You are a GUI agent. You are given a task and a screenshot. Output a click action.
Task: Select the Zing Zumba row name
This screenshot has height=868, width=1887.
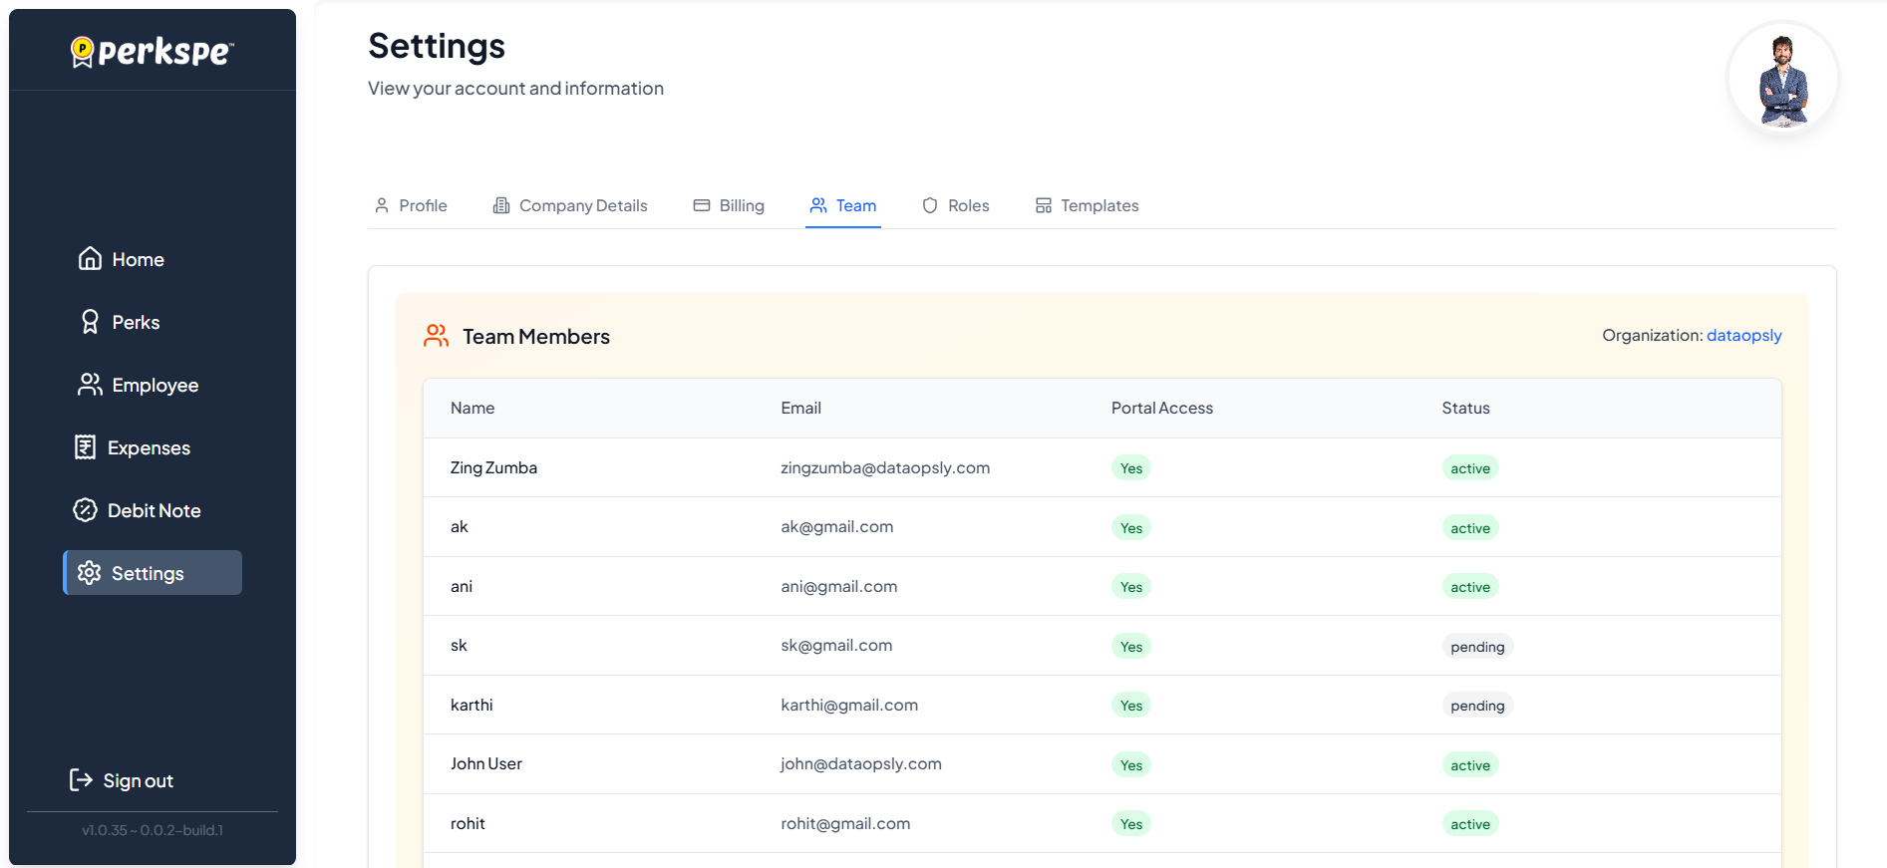[493, 467]
